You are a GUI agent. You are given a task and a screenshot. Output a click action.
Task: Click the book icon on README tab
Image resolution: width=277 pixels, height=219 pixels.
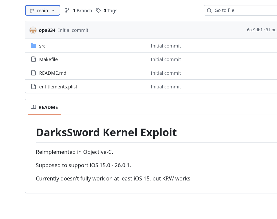click(33, 107)
